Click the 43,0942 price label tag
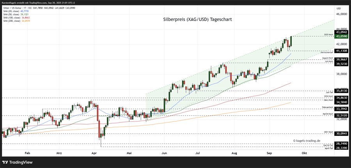351x168 pixels. tap(342, 32)
